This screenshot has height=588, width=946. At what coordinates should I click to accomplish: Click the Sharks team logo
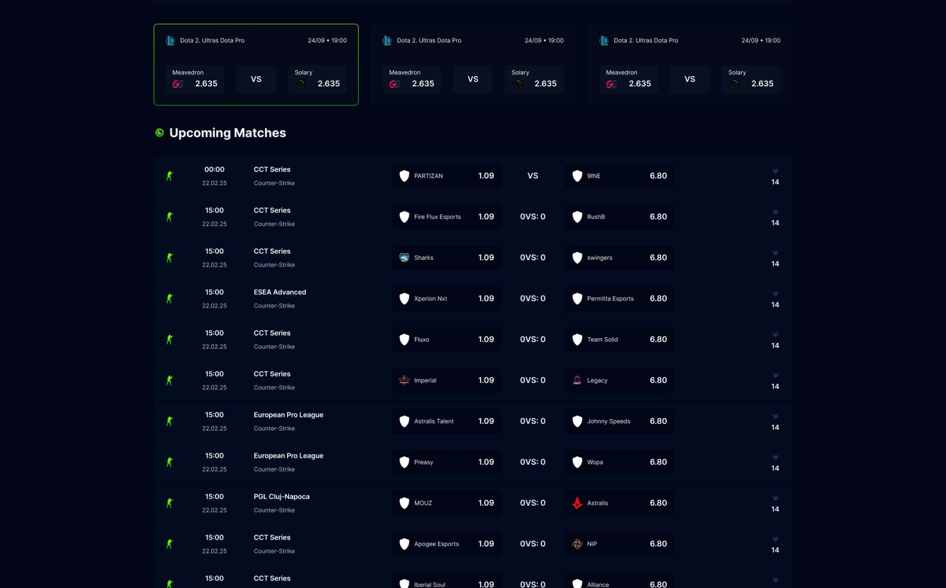click(404, 258)
